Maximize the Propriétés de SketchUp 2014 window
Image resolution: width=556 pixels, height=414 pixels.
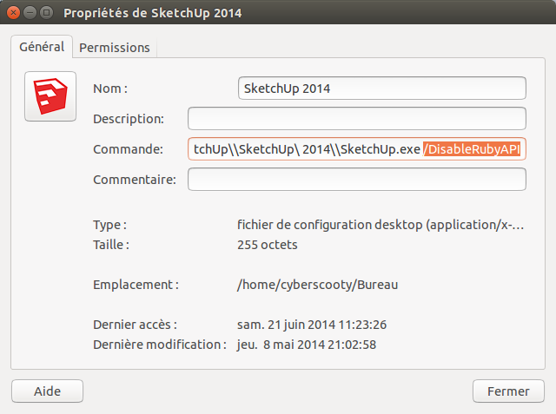coord(46,13)
